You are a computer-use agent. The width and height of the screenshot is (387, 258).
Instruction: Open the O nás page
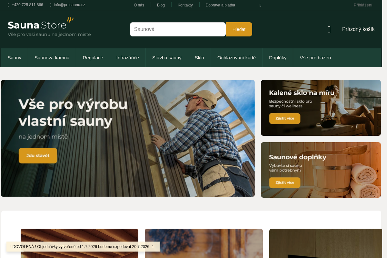(x=139, y=5)
